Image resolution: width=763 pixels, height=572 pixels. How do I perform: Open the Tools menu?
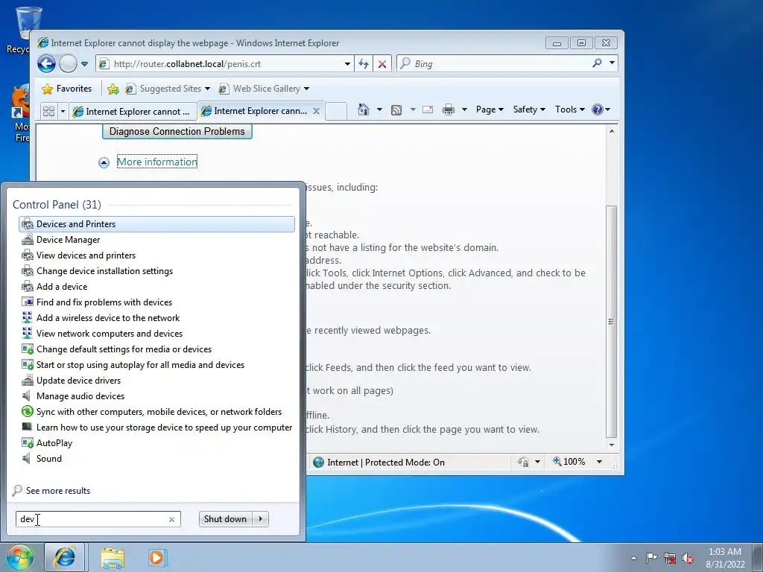coord(570,109)
